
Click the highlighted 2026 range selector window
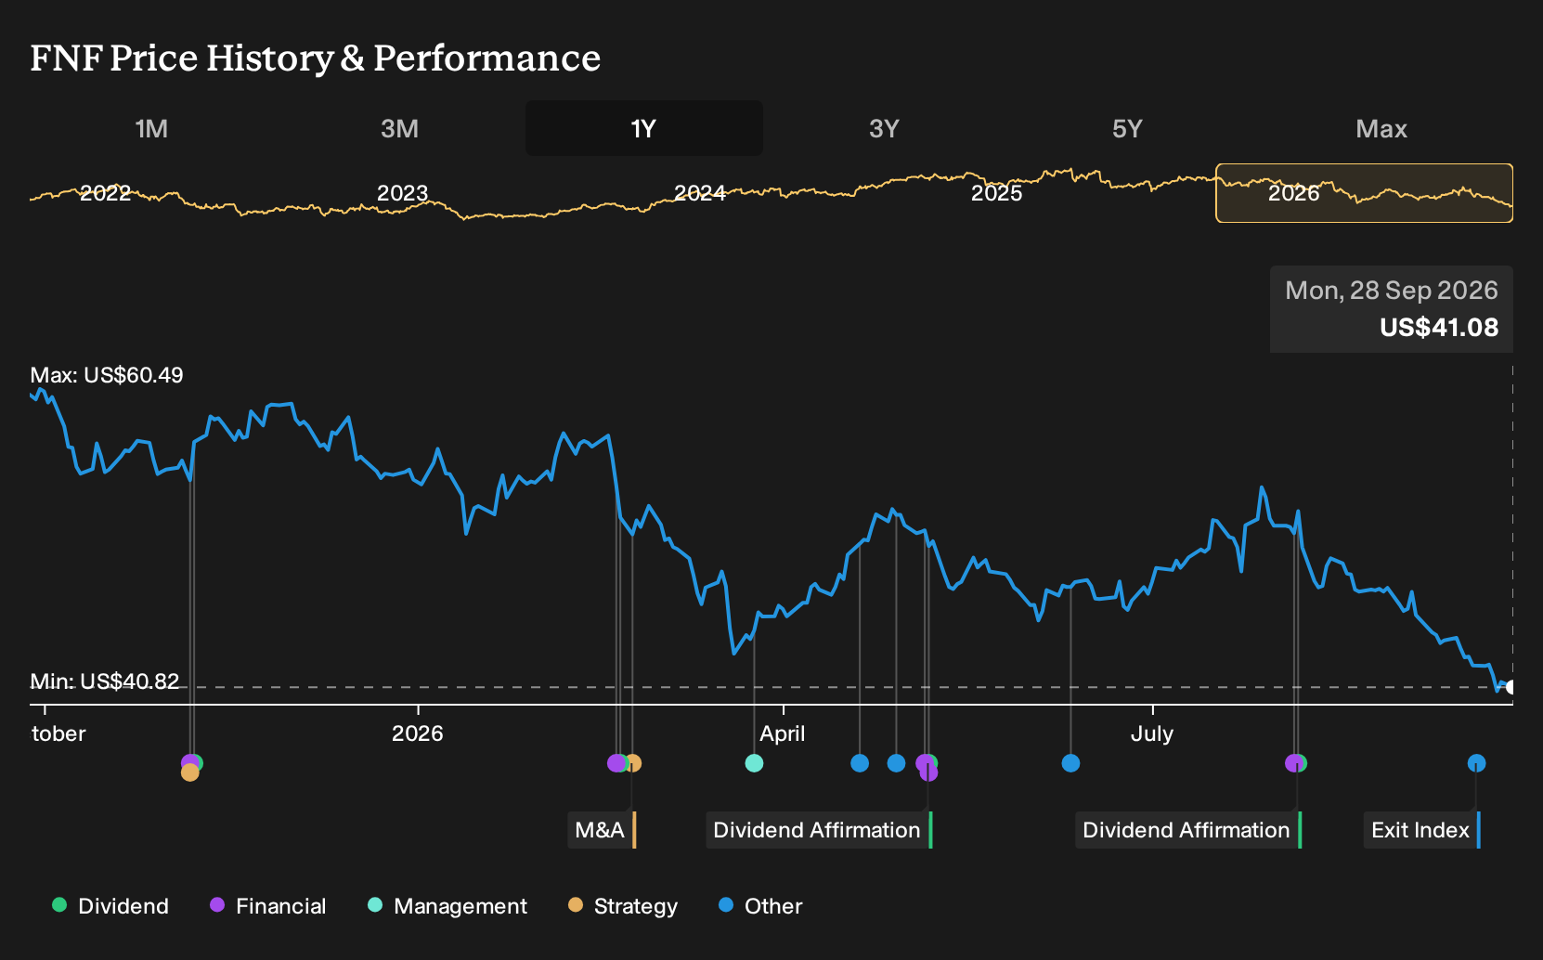coord(1364,193)
